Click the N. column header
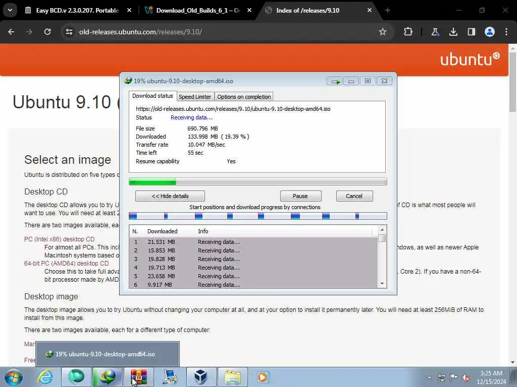Screen dimensions: 517x387 135,231
